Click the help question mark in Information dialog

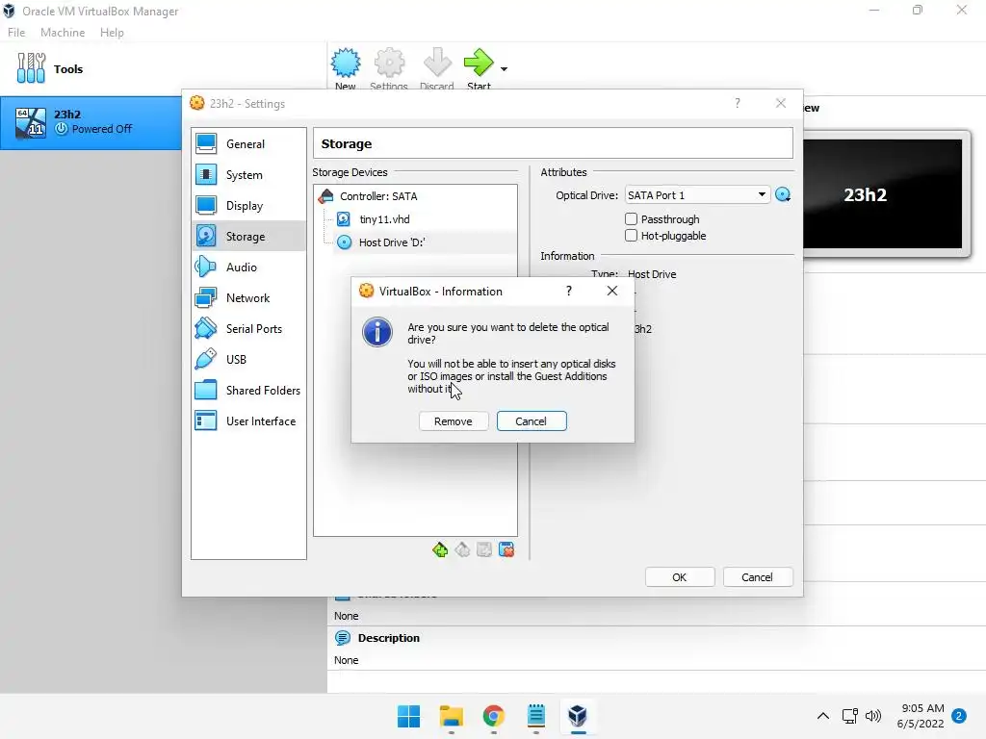[569, 291]
